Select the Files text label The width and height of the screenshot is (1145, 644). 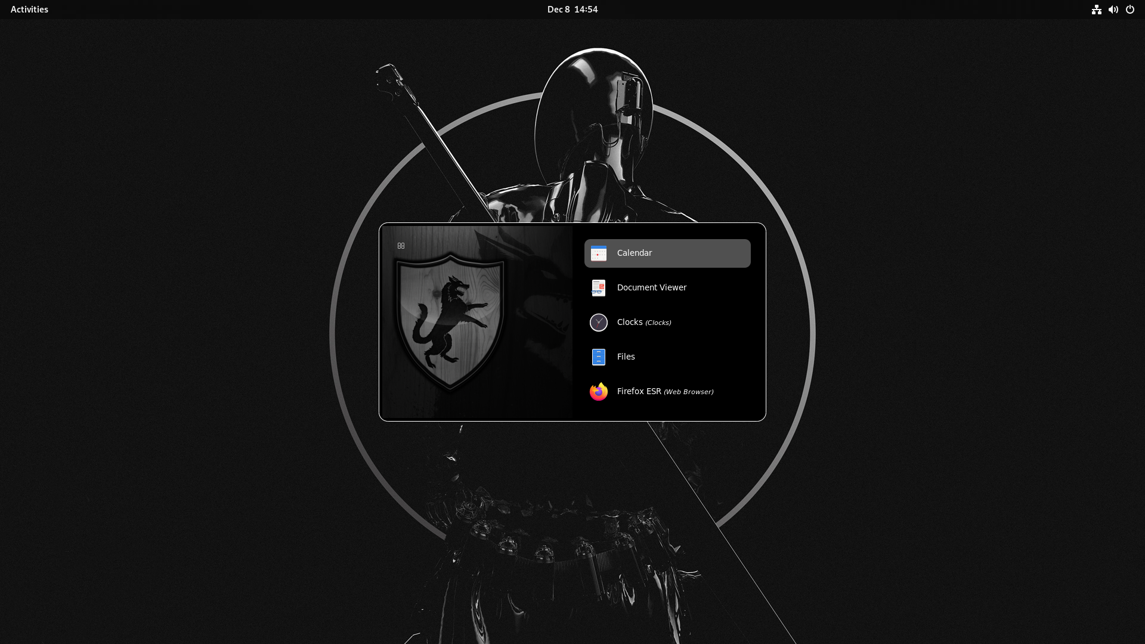[x=626, y=357]
